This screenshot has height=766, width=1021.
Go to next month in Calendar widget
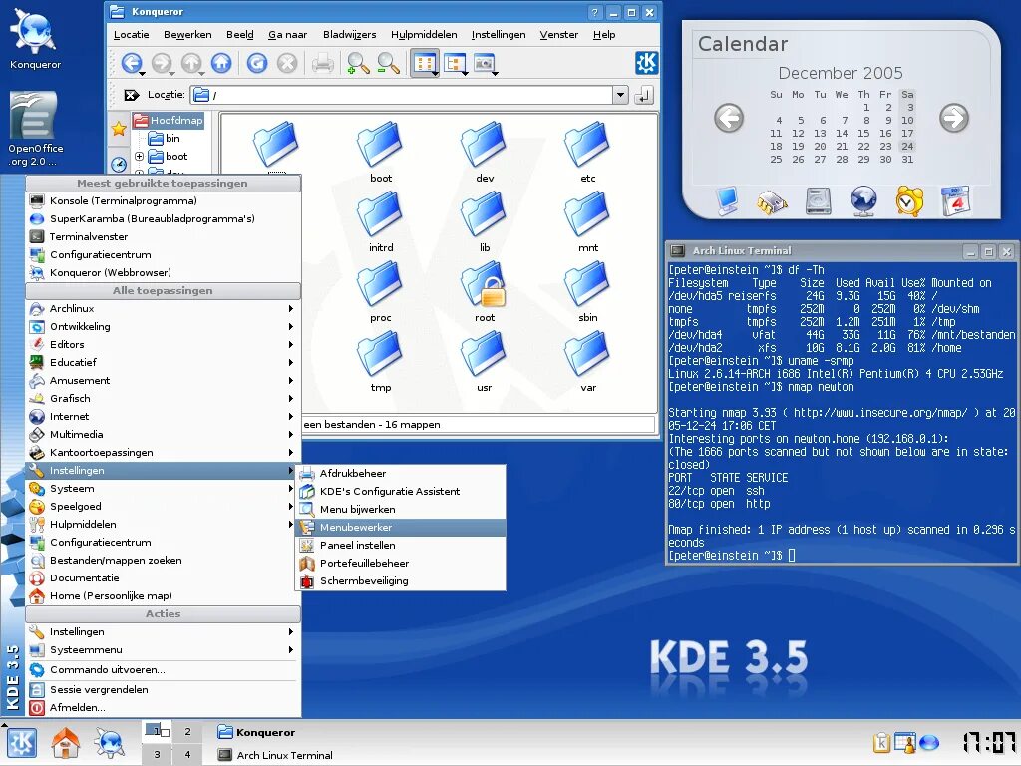click(x=954, y=119)
